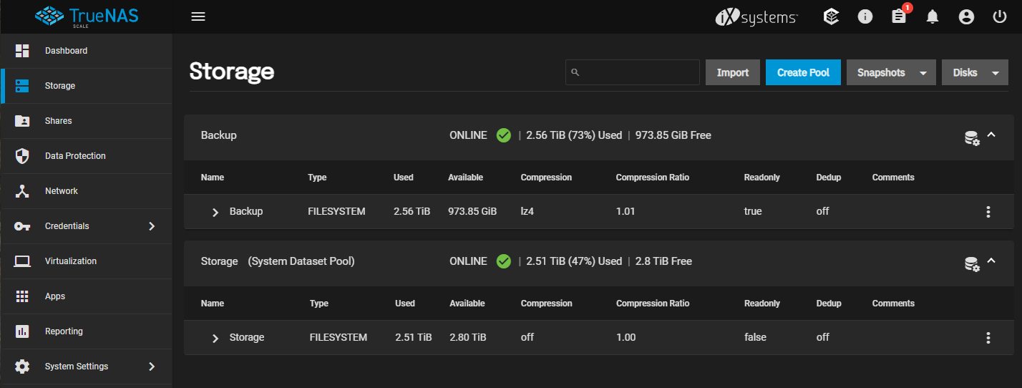Click '2.56 TiB (73%) Used' text

(574, 135)
